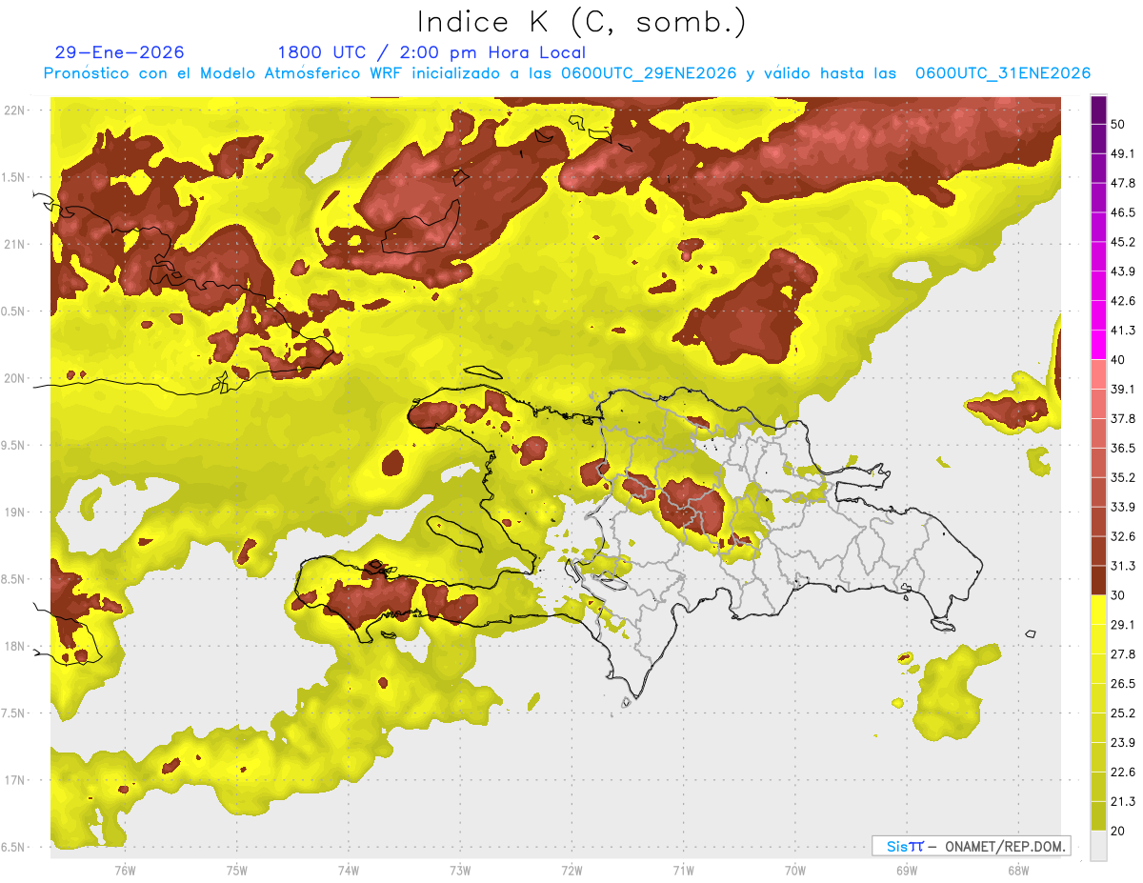
Task: Select the '20N' latitude label
Action: coord(13,378)
